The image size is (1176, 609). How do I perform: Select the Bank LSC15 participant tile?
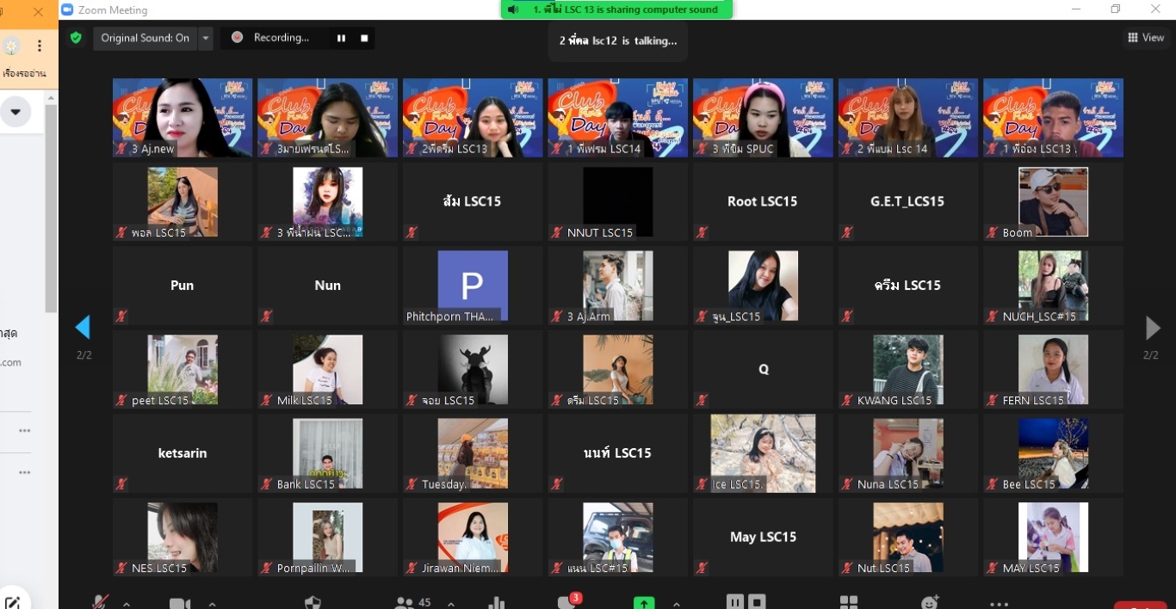click(x=327, y=453)
